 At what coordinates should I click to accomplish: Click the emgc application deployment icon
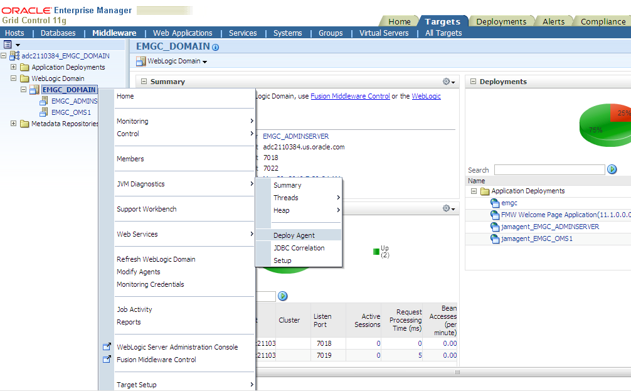click(x=495, y=203)
